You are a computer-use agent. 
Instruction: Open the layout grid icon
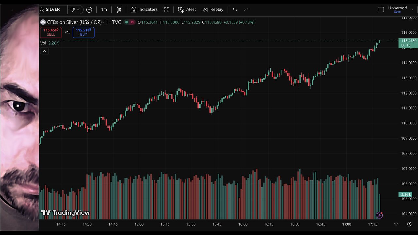(x=167, y=10)
